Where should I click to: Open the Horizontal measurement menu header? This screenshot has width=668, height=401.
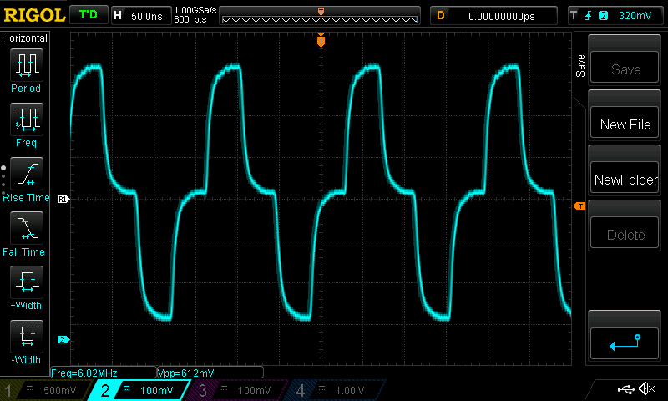(26, 38)
